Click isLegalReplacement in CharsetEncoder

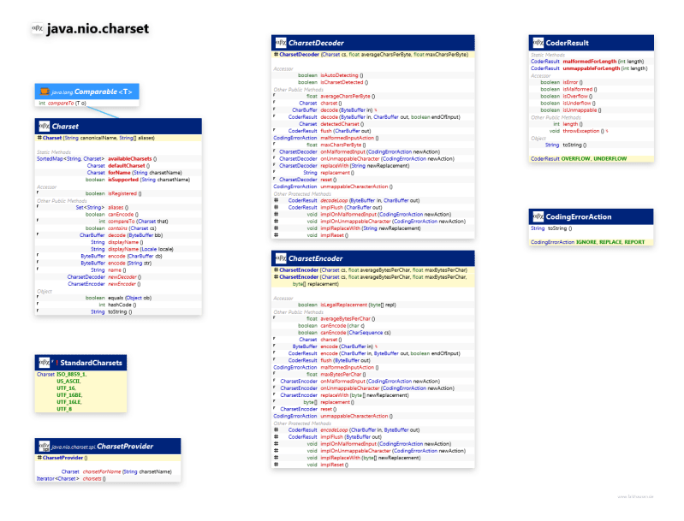(344, 305)
